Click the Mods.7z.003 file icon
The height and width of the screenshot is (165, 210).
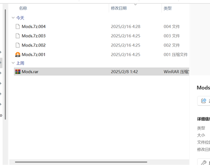pos(18,36)
